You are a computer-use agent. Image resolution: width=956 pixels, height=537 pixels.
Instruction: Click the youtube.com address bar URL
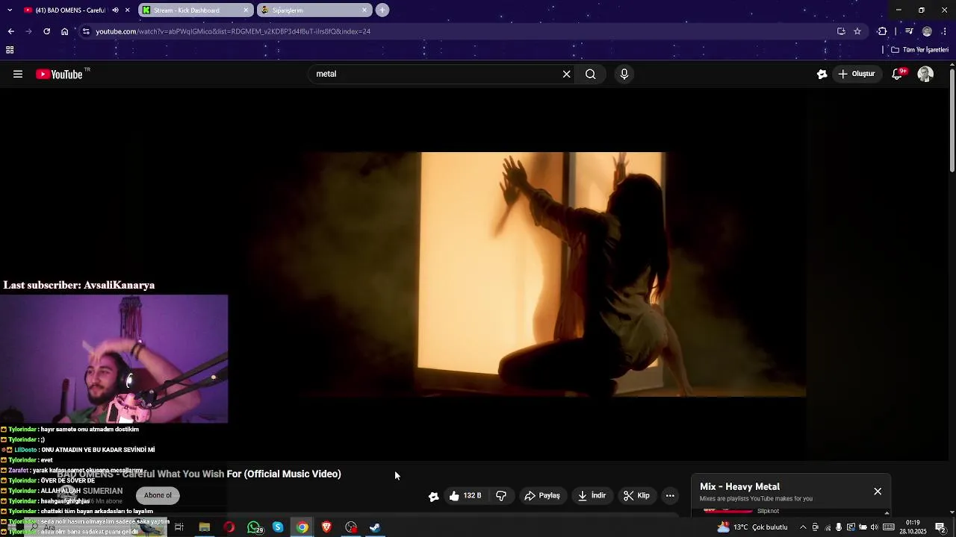(x=233, y=31)
